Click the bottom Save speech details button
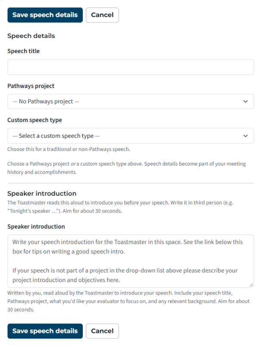The image size is (260, 345). [x=45, y=331]
